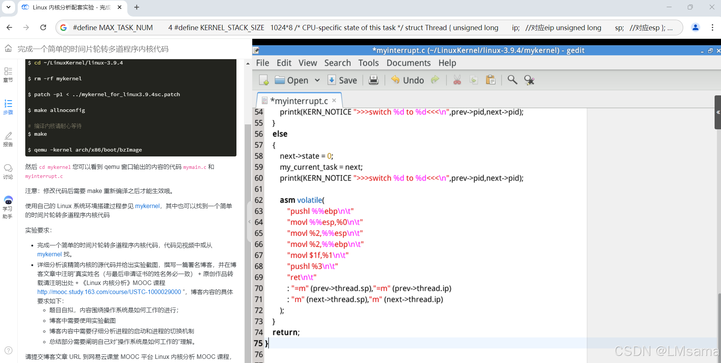Image resolution: width=721 pixels, height=363 pixels.
Task: Undo the last edit in gedit
Action: pos(408,80)
